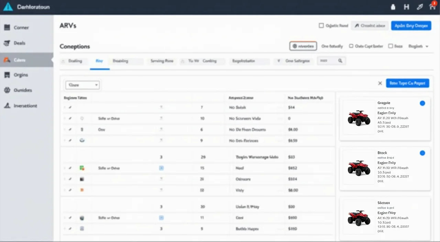Open the Deals section in the sidebar

[x=20, y=43]
